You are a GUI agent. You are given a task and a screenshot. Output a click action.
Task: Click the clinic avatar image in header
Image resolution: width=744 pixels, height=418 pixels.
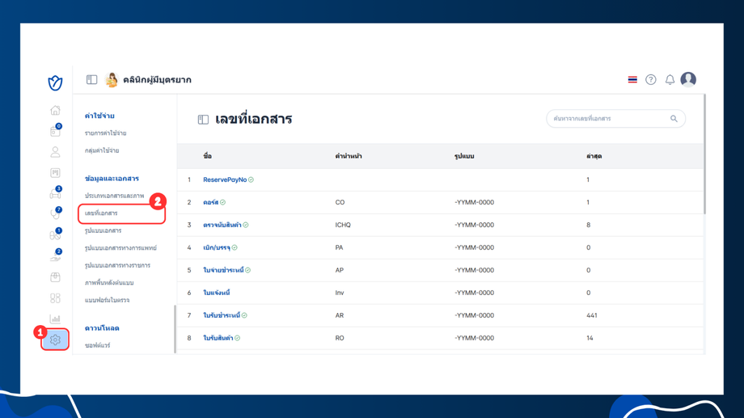coord(112,80)
